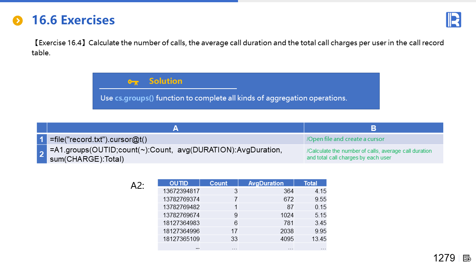Select the "16.6 Exercises" heading
Image resolution: width=476 pixels, height=267 pixels.
coord(73,20)
